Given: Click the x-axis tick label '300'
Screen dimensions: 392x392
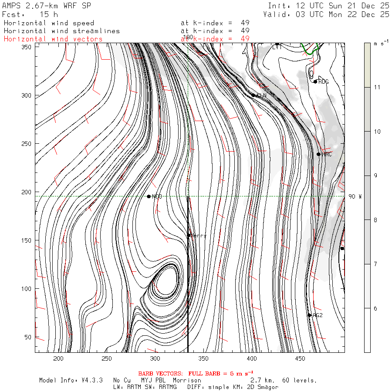Looking at the screenshot, I should [x=155, y=358].
